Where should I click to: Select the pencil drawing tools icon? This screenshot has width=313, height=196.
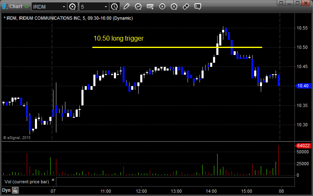coord(126,7)
